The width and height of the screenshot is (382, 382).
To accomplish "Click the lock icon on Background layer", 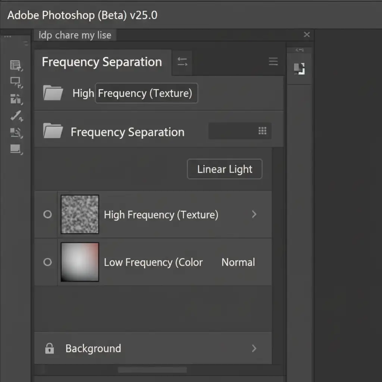I will pos(49,348).
